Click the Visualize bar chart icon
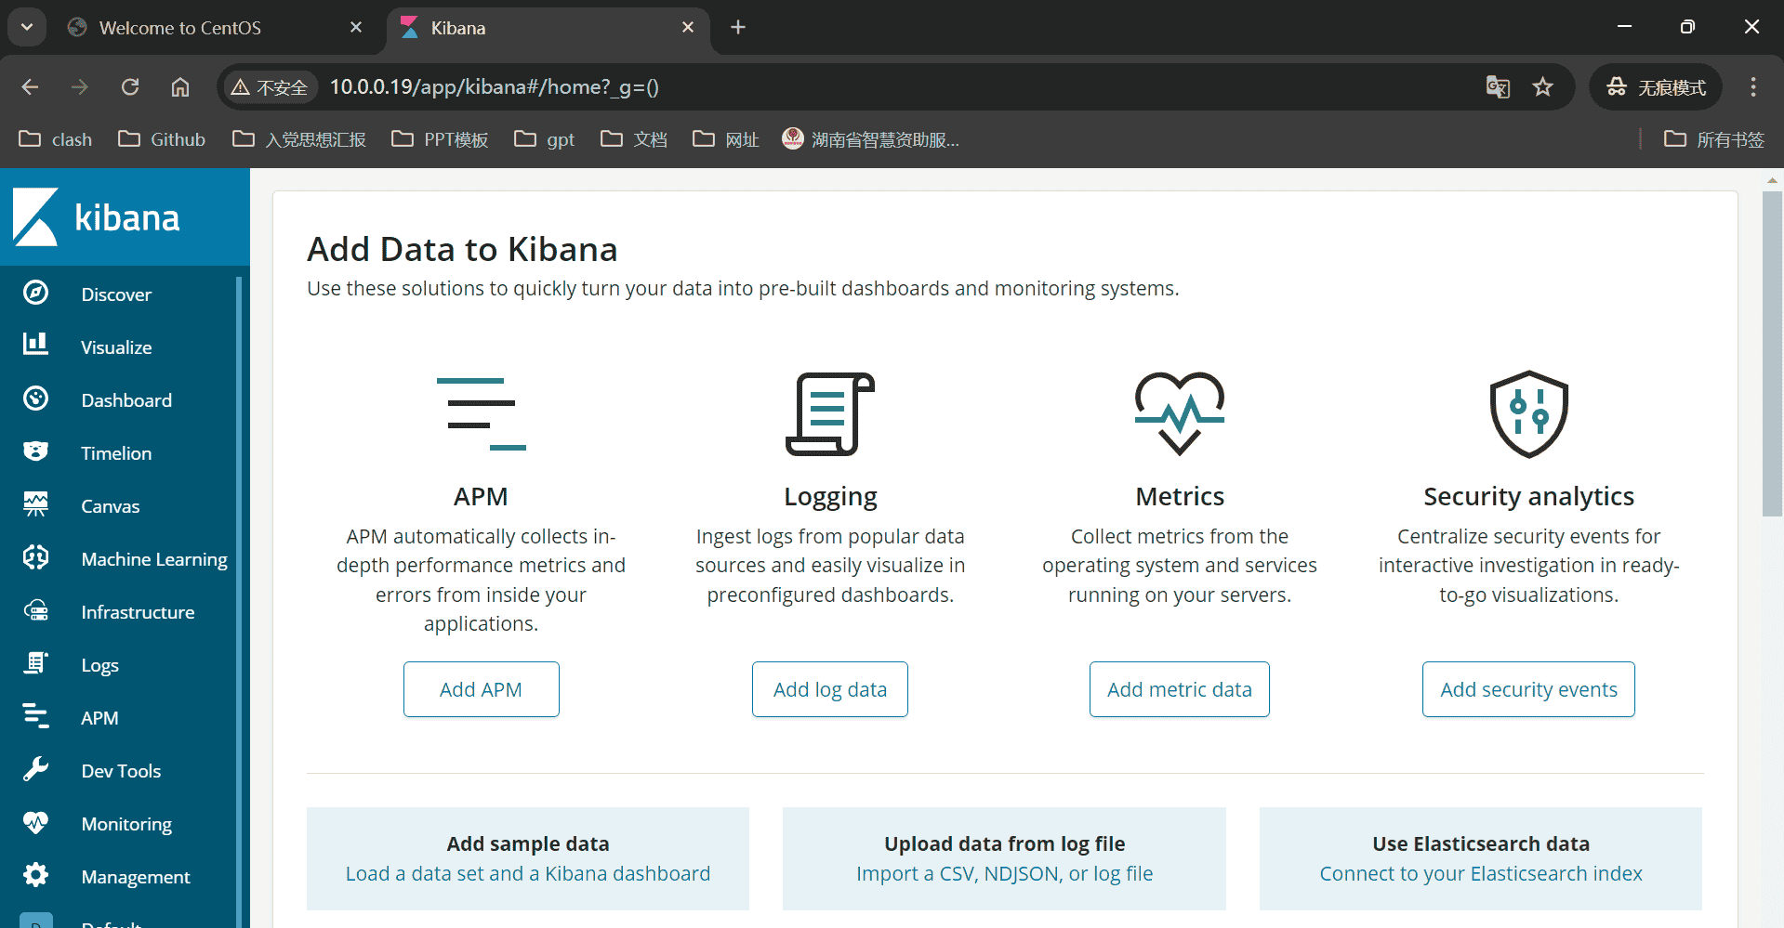The width and height of the screenshot is (1784, 928). [x=35, y=345]
